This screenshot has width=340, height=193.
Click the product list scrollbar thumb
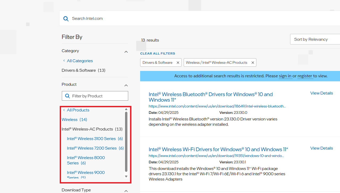pyautogui.click(x=126, y=142)
